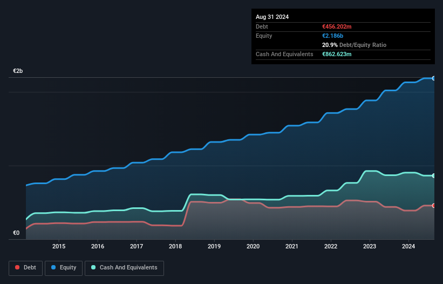Click the 2024 x-axis label

(408, 246)
